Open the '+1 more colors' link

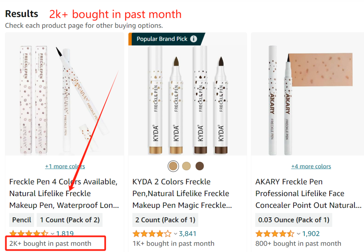point(65,166)
